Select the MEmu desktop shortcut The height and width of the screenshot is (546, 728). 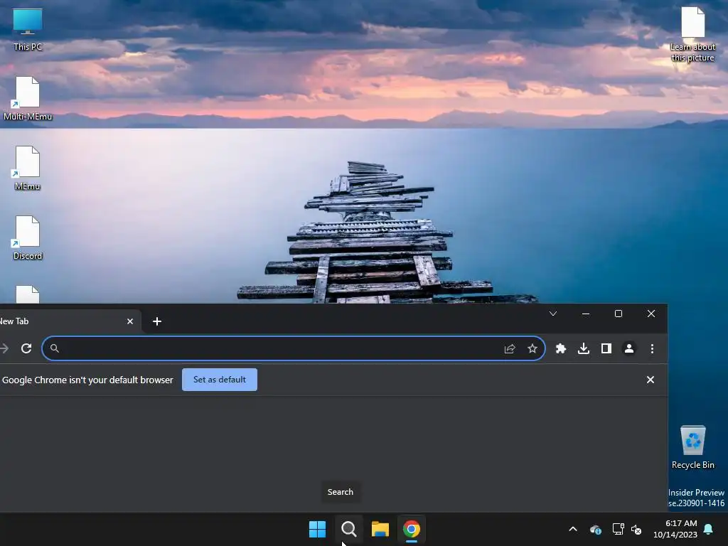coord(28,168)
